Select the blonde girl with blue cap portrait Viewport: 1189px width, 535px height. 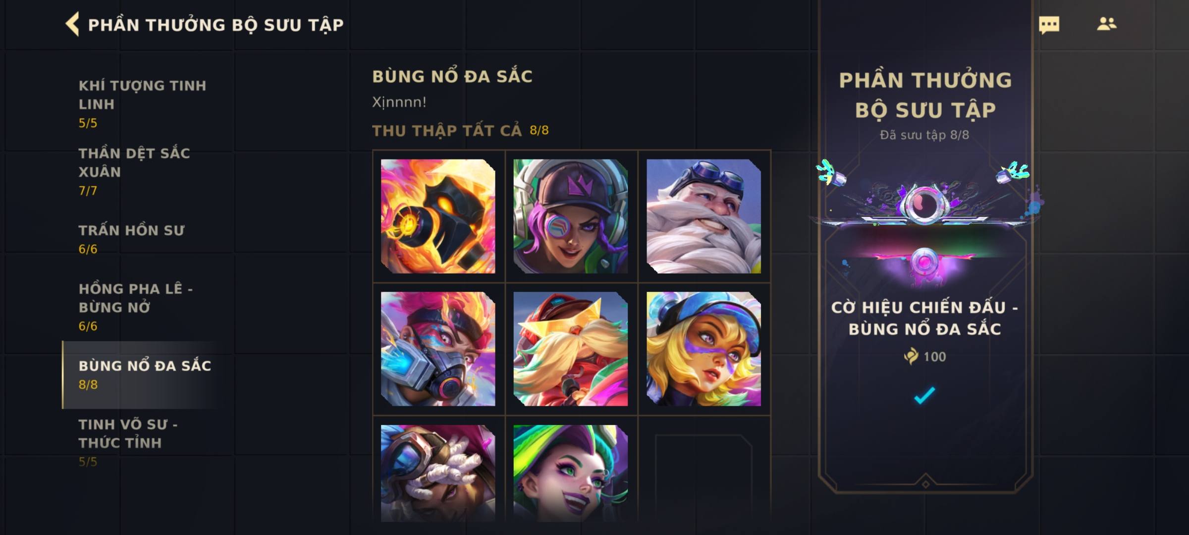click(703, 349)
